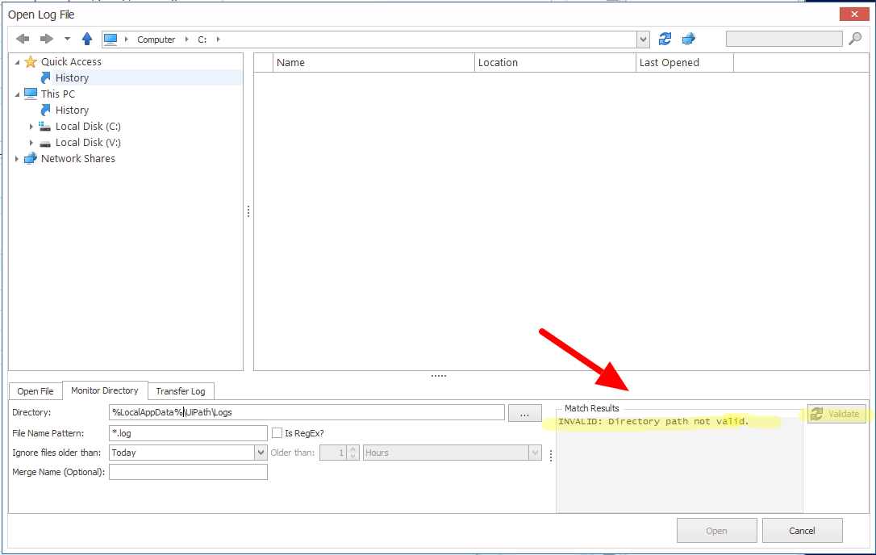Image resolution: width=876 pixels, height=555 pixels.
Task: Switch to the Open File tab
Action: [x=35, y=391]
